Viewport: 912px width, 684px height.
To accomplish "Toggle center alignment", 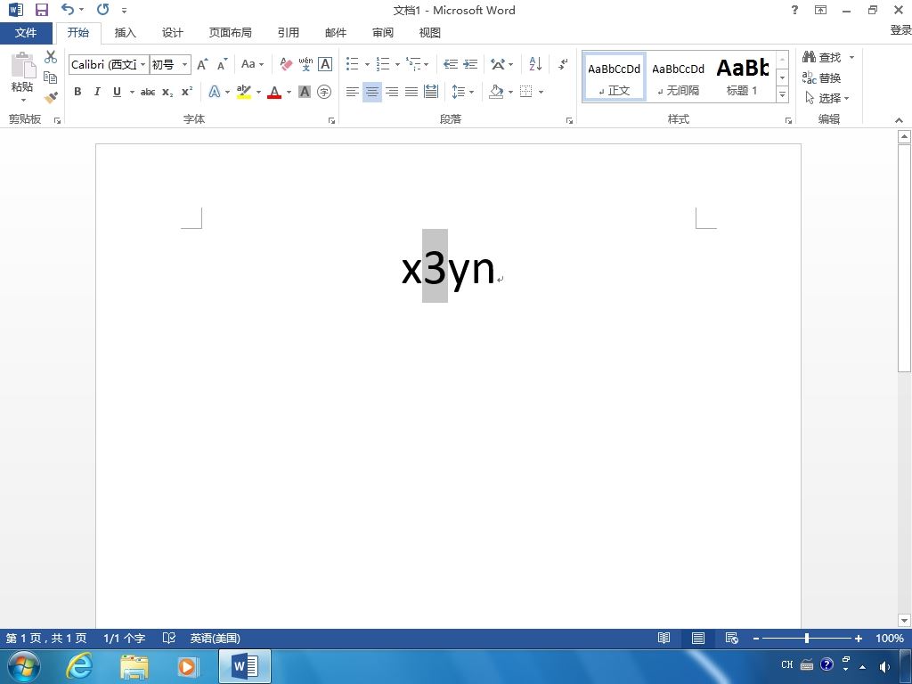I will [x=371, y=92].
